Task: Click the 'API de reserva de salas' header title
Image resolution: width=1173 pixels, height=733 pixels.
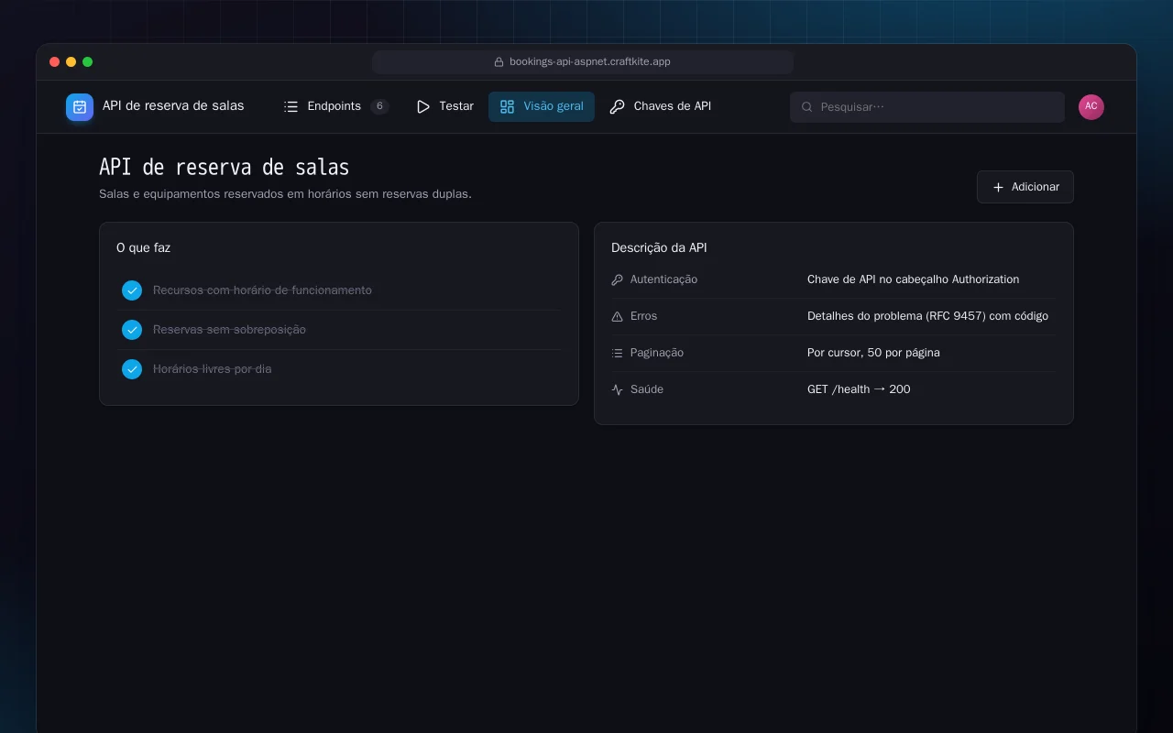Action: [173, 106]
